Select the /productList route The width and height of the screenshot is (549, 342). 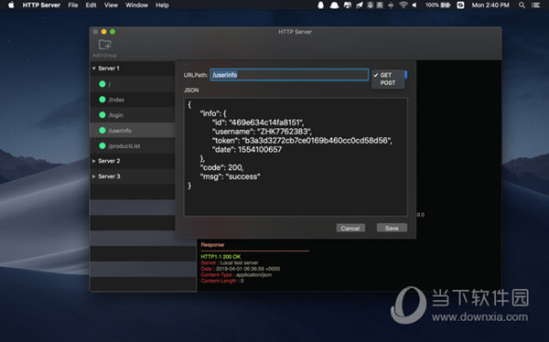[133, 145]
